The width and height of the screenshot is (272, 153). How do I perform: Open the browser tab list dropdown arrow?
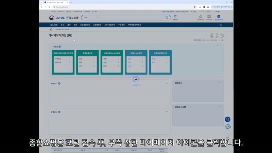[41, 2]
